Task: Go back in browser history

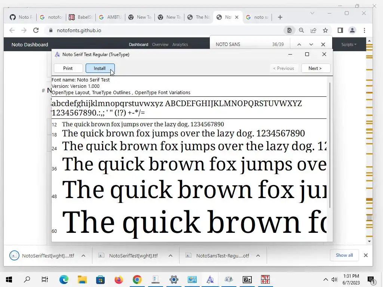Action: pyautogui.click(x=12, y=30)
